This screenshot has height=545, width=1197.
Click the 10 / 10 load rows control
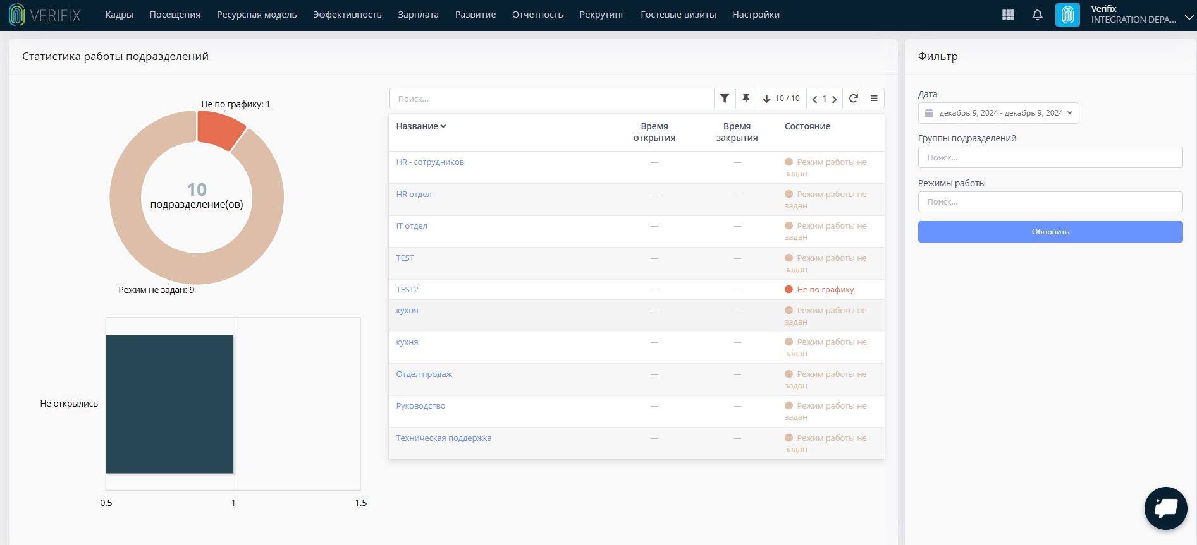click(781, 99)
